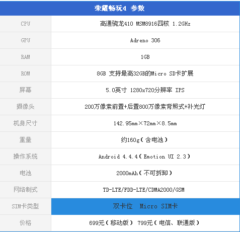The image size is (240, 232).
Task: Select the "电池" row label
Action: click(25, 173)
